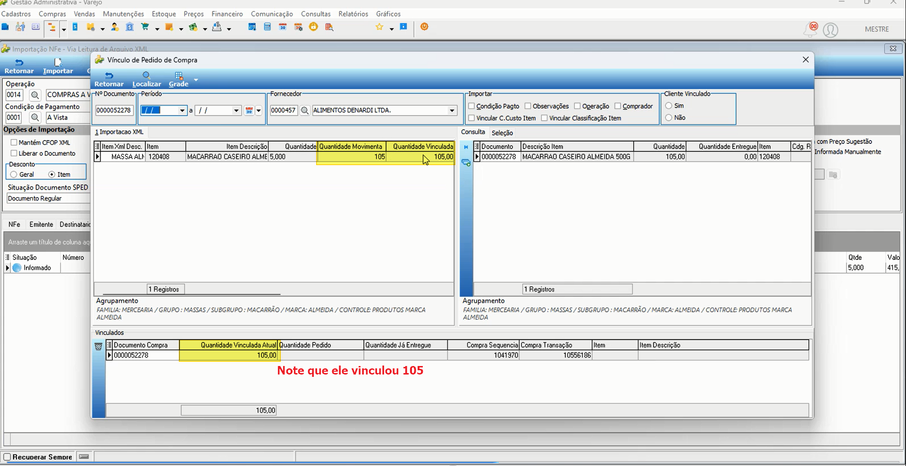
Task: Select the Sim radio for Cliente Vinculado
Action: (669, 106)
